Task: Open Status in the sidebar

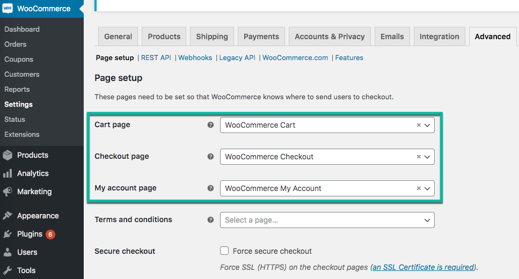Action: coord(14,119)
